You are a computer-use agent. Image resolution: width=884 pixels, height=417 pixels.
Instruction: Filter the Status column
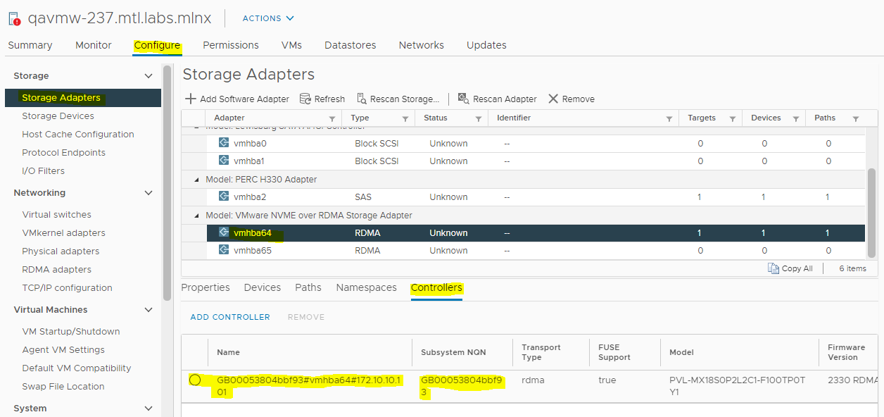(479, 118)
